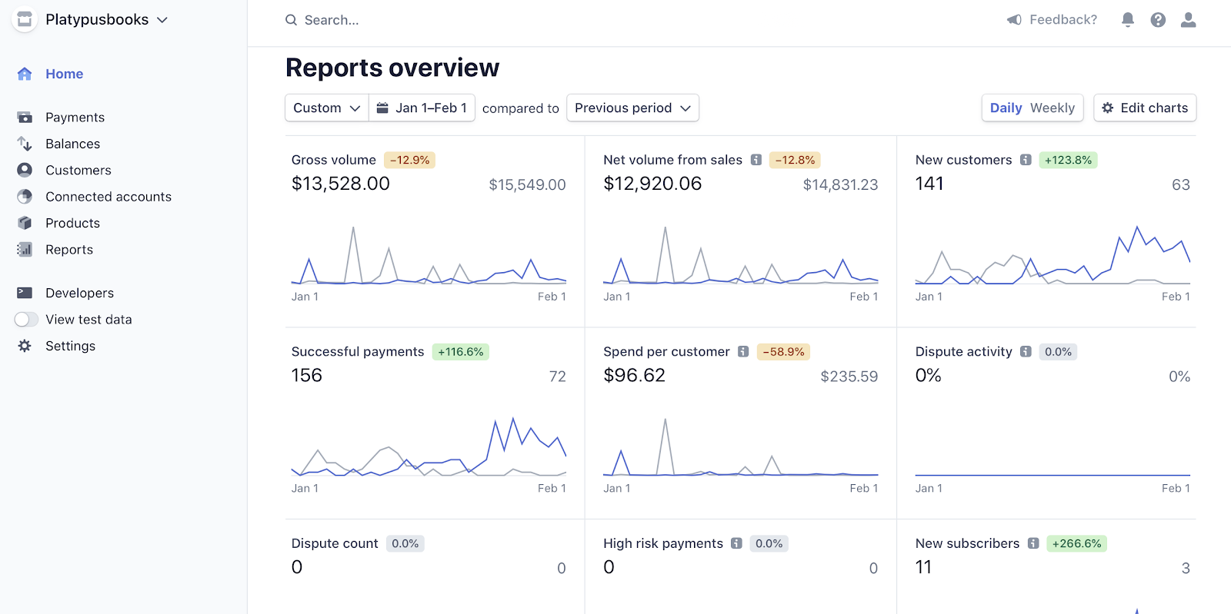The image size is (1231, 614).
Task: Click the search magnifier icon
Action: coord(291,20)
